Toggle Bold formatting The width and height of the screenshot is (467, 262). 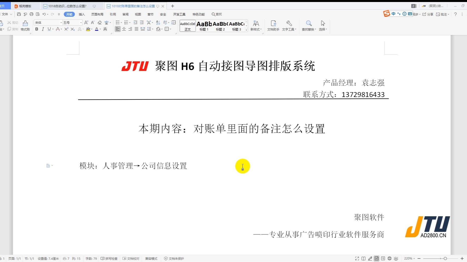pyautogui.click(x=37, y=29)
